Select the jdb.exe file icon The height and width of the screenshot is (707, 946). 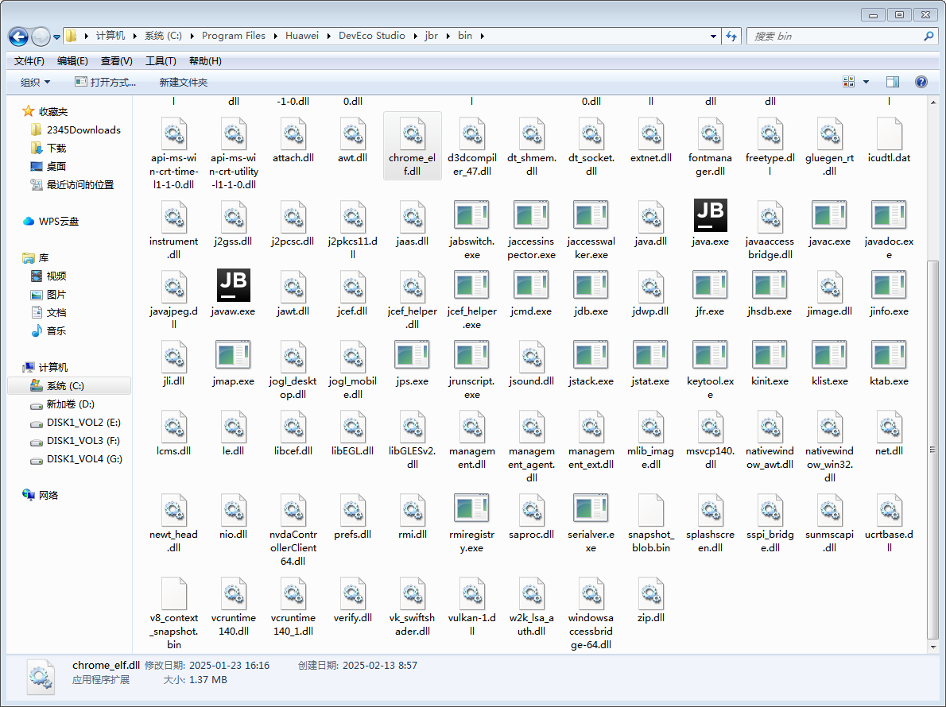[x=591, y=285]
